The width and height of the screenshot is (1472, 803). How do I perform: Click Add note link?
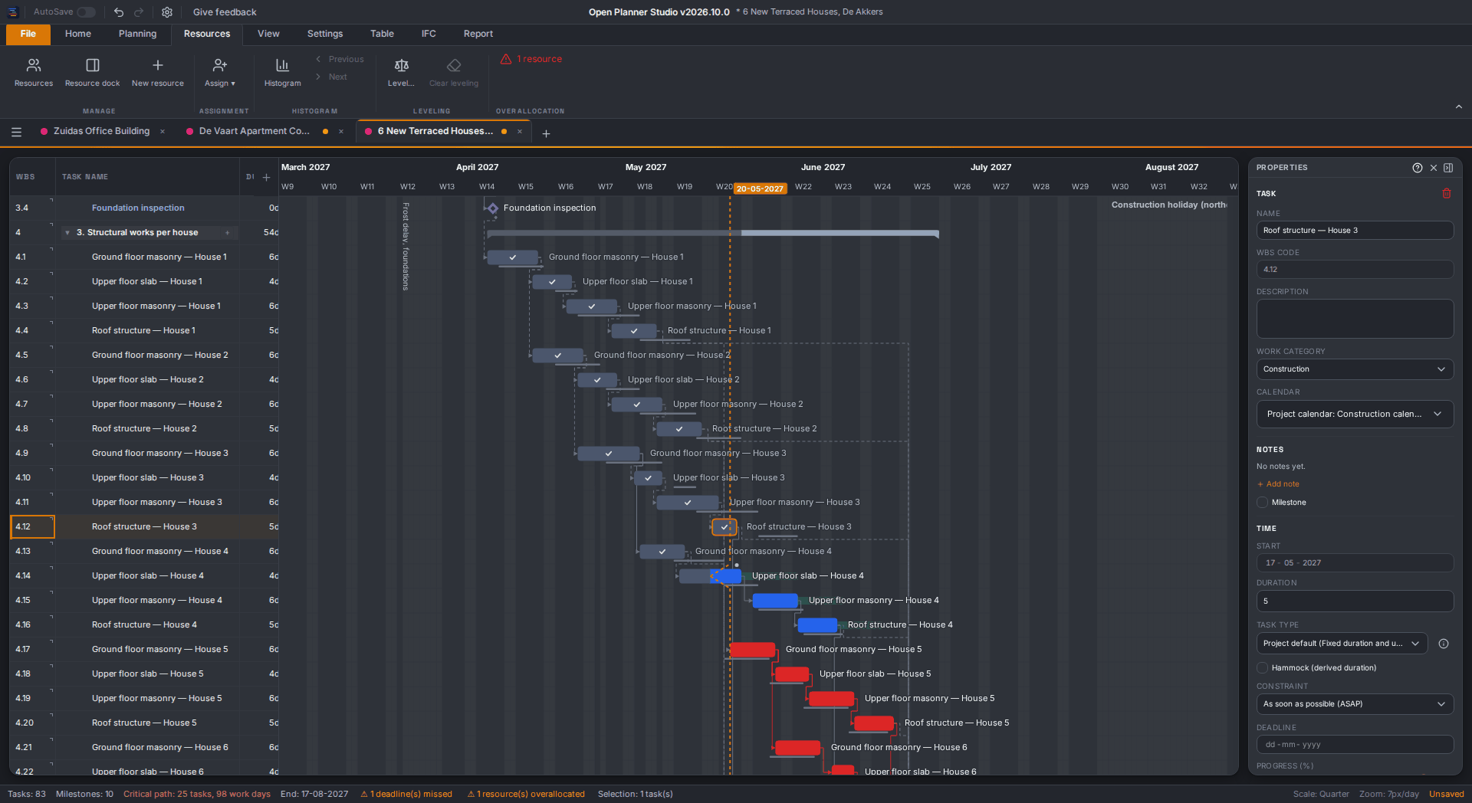click(1278, 484)
